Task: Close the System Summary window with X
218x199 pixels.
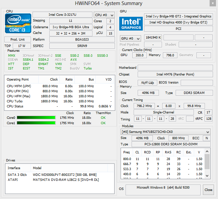Action: (213, 3)
